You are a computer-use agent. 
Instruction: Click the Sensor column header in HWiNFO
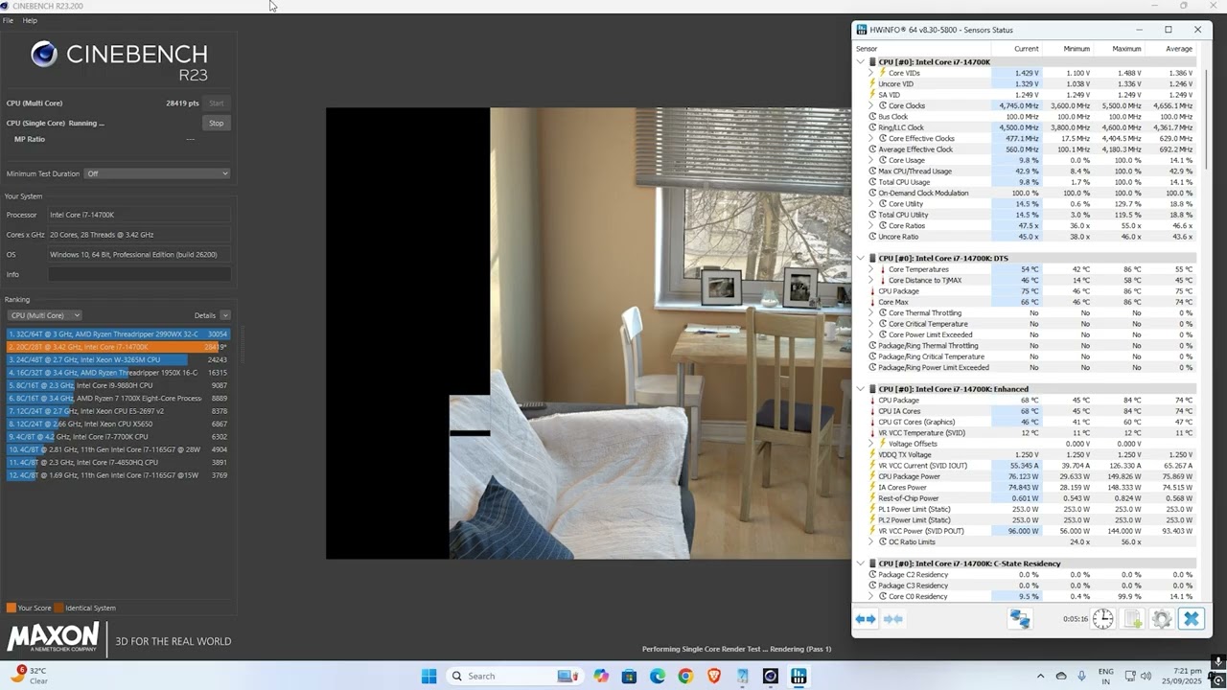coord(867,49)
